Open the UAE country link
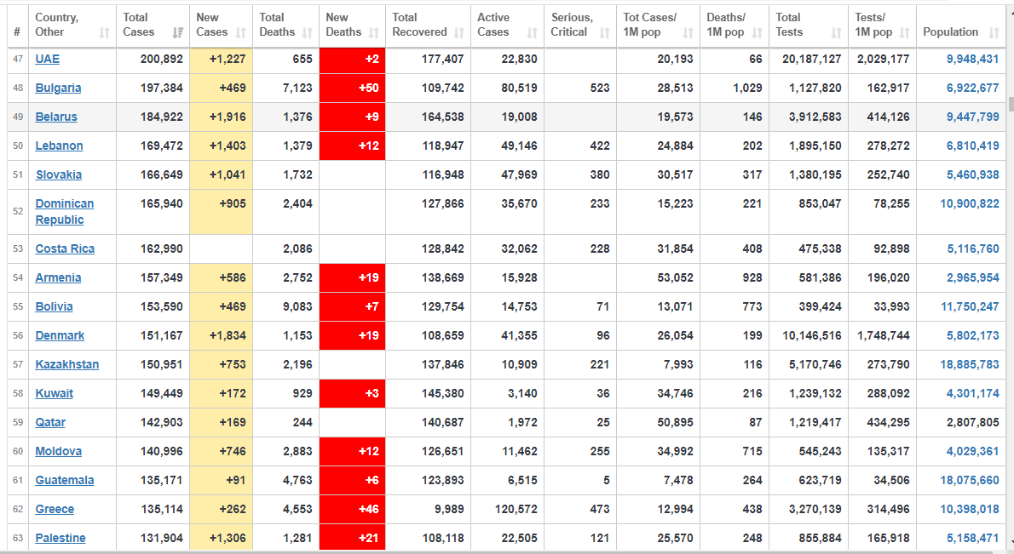Screen dimensions: 1014x554 [x=47, y=59]
